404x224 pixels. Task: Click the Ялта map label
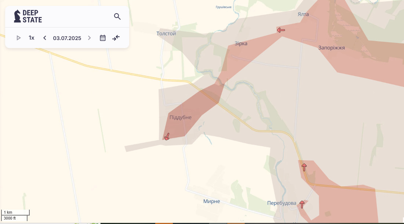pyautogui.click(x=303, y=14)
